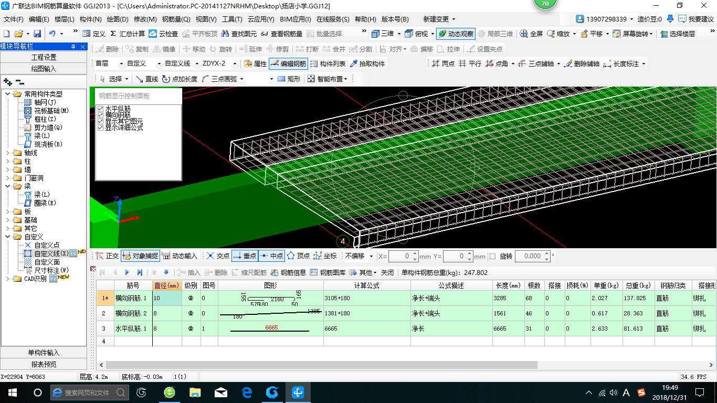This screenshot has height=403, width=717.
Task: Click the 汇总计算 sum calculation tool
Action: [128, 34]
